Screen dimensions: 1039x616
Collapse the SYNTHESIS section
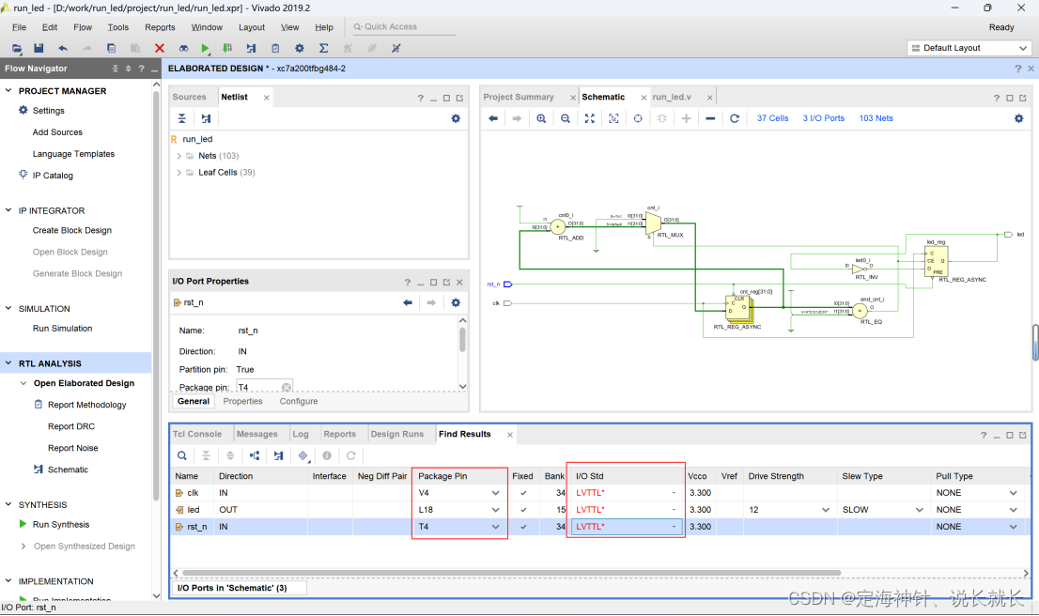pos(8,504)
